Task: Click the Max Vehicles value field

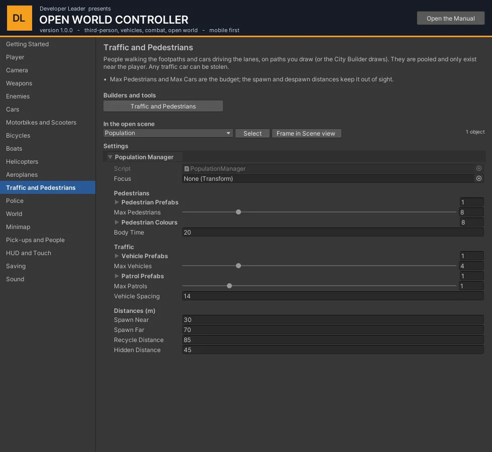Action: [471, 266]
